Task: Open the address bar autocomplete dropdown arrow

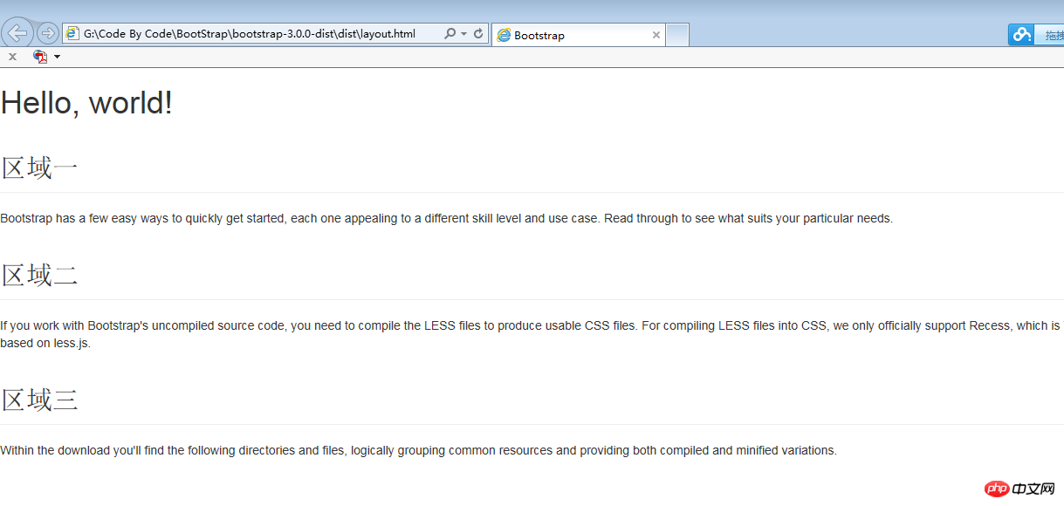Action: [x=463, y=34]
